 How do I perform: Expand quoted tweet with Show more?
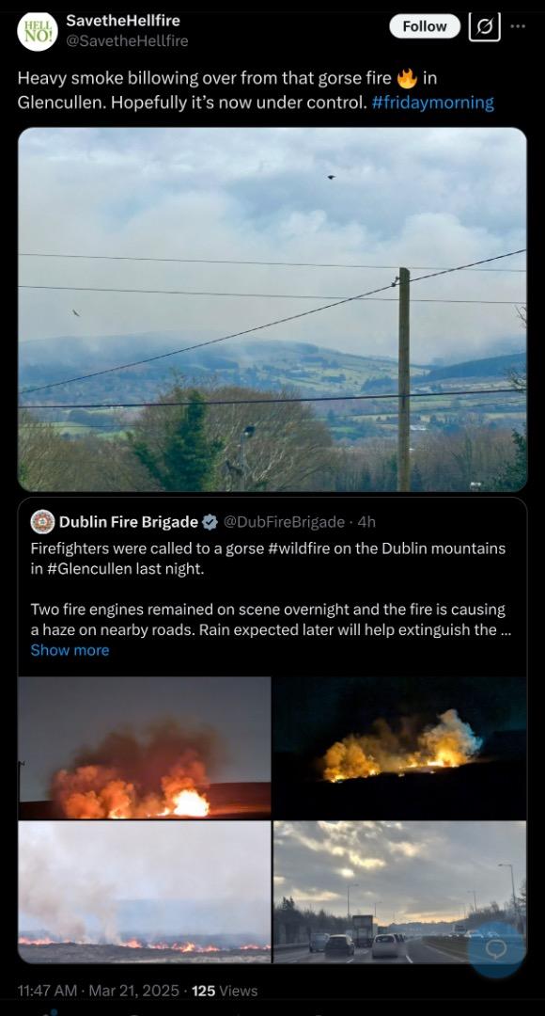pyautogui.click(x=70, y=650)
